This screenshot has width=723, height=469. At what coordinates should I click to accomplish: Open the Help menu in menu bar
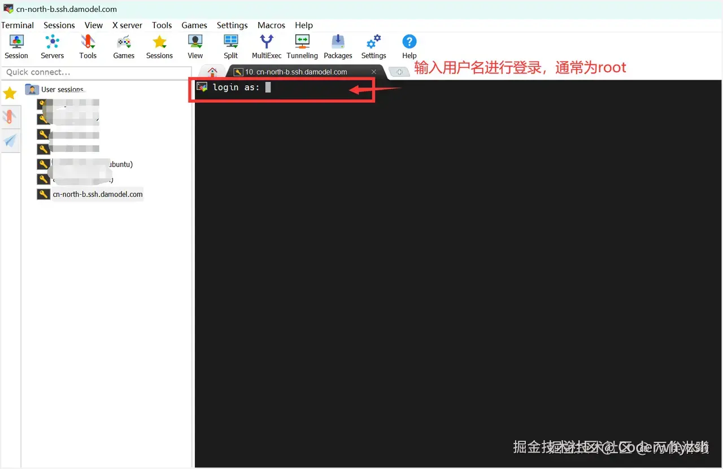[x=304, y=25]
